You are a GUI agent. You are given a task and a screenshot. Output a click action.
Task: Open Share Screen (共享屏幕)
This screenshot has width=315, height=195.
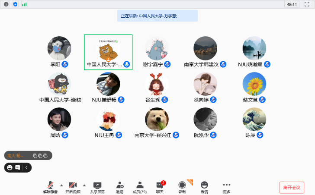[x=97, y=187]
